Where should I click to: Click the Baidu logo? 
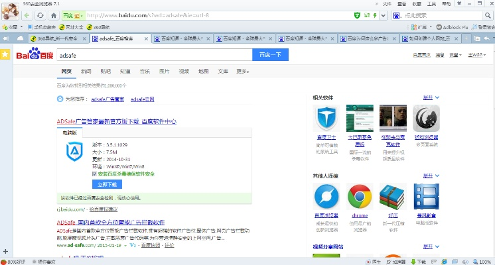(35, 54)
